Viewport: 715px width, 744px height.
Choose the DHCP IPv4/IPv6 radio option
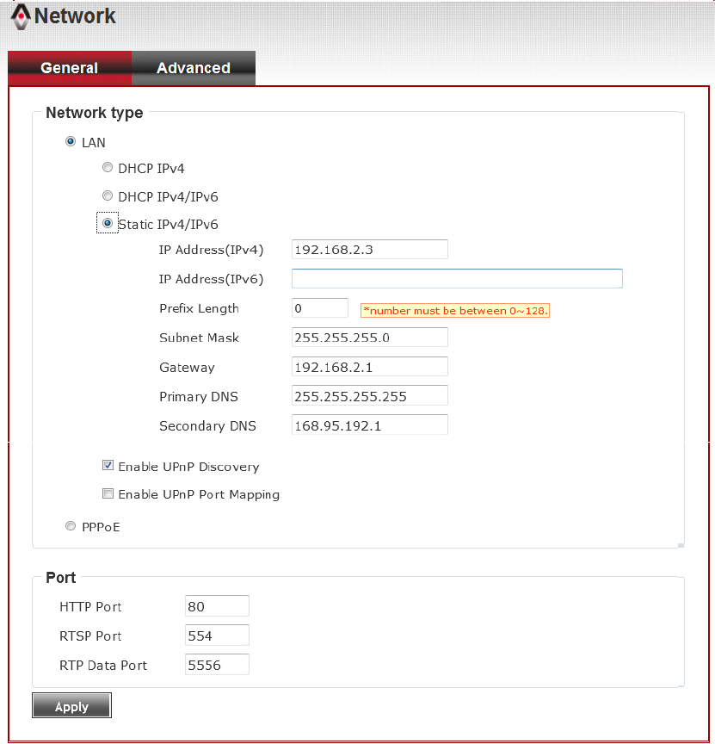click(x=108, y=195)
